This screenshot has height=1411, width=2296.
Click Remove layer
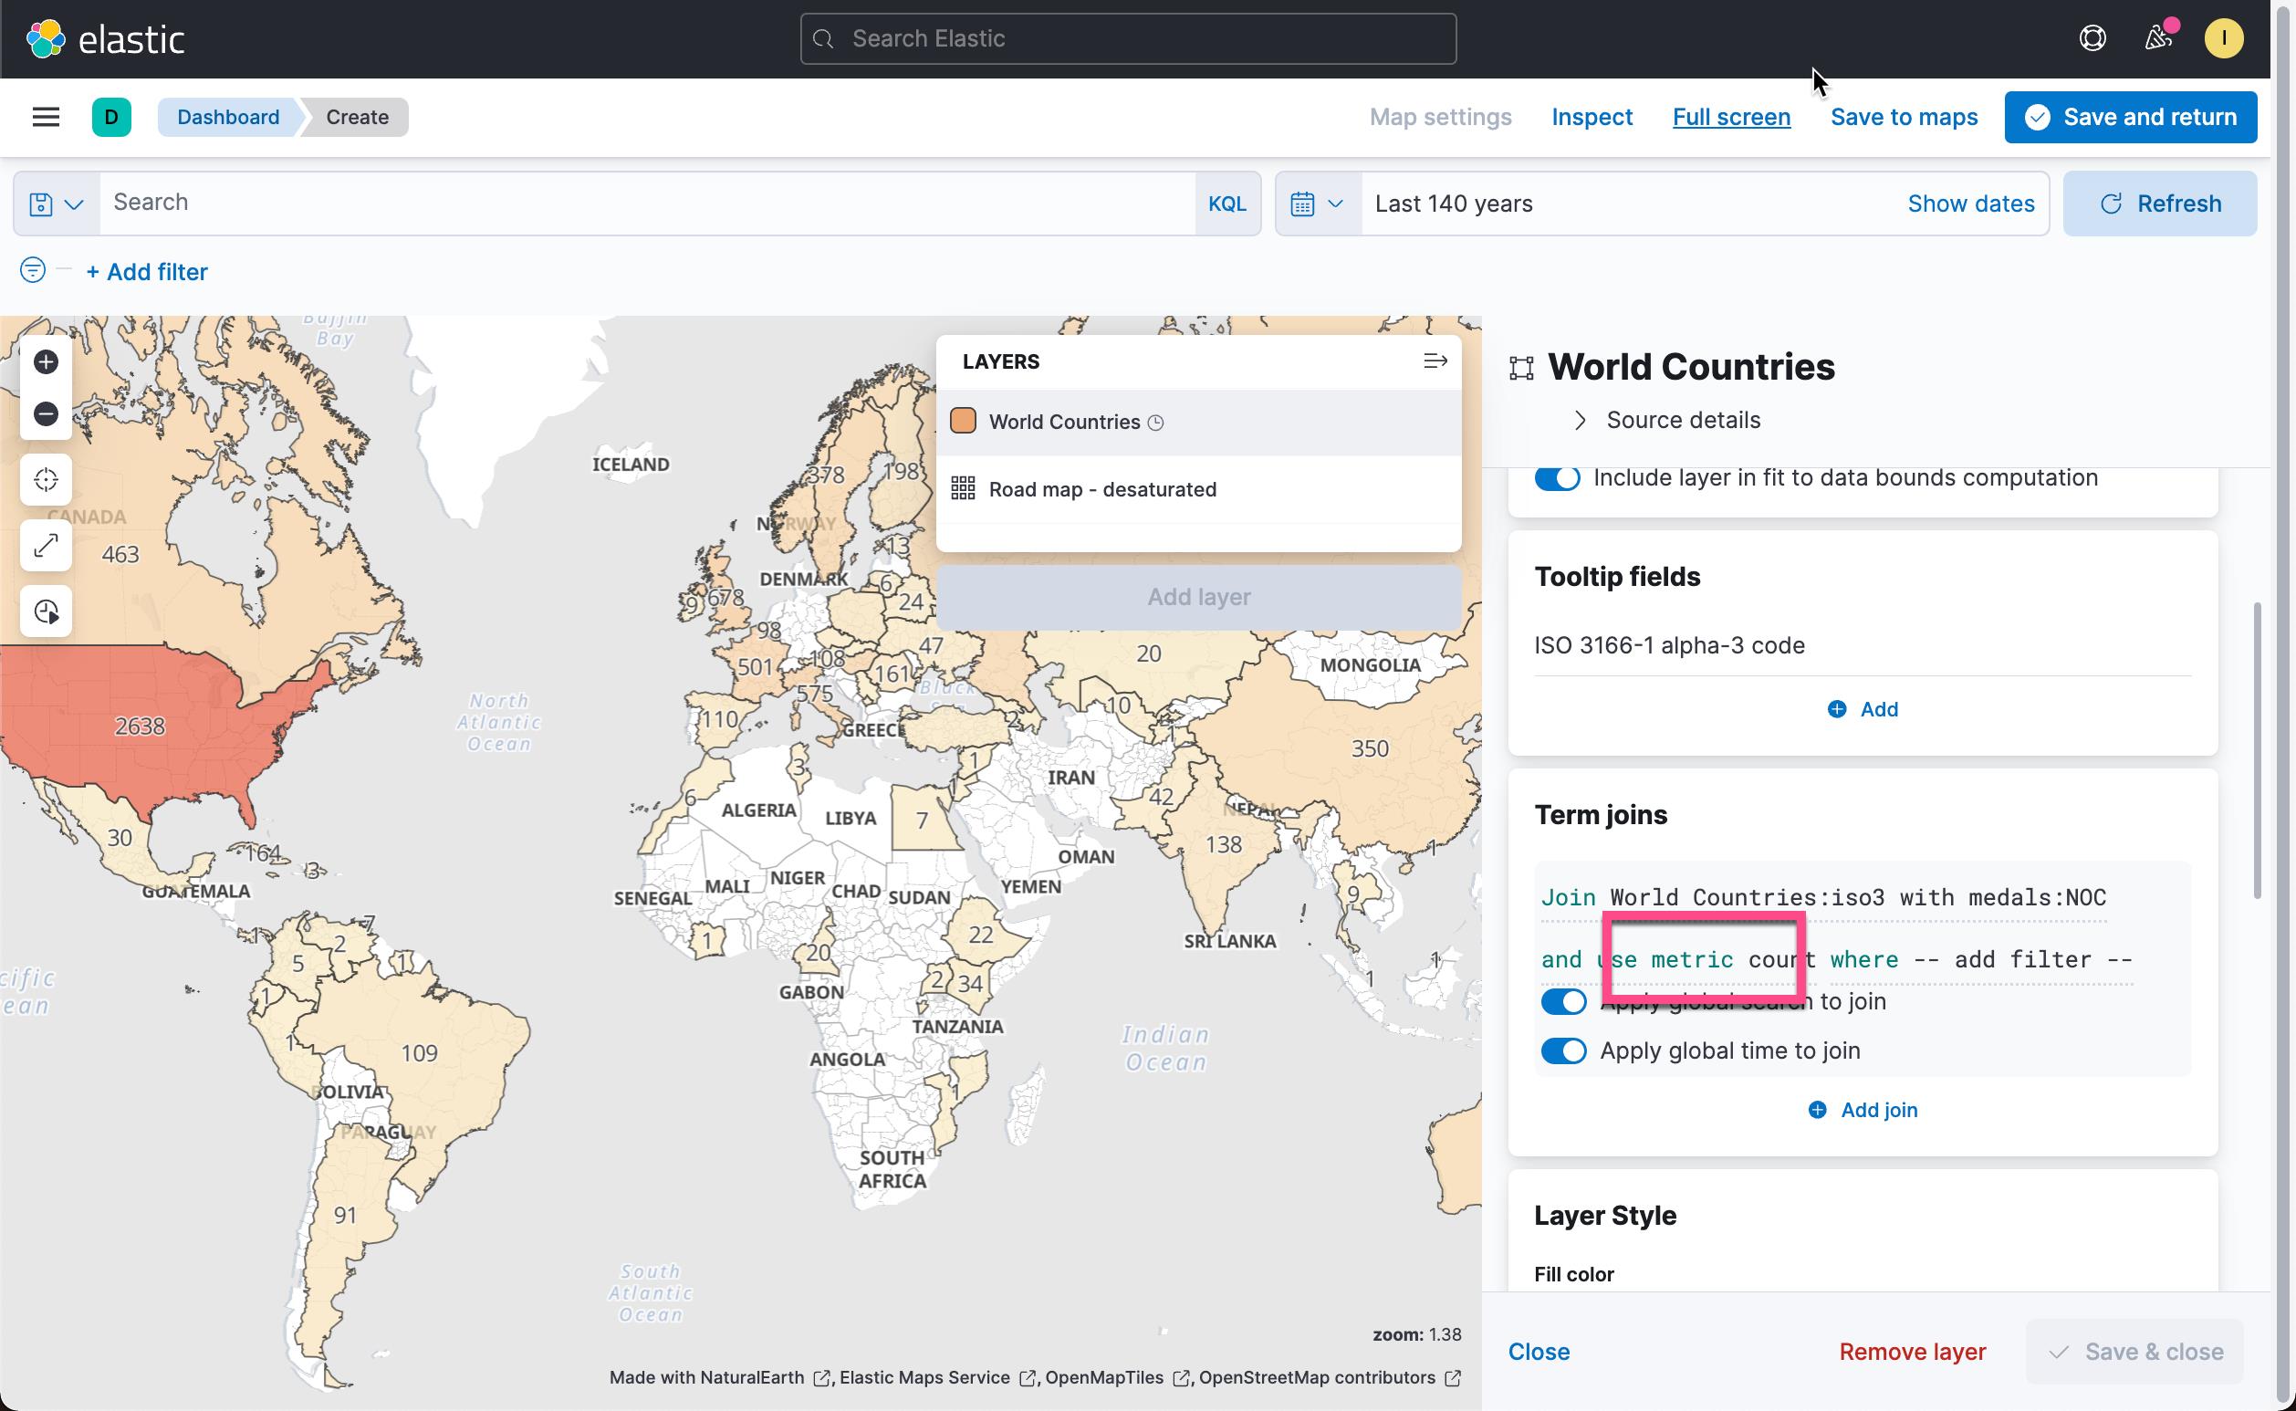click(x=1912, y=1352)
